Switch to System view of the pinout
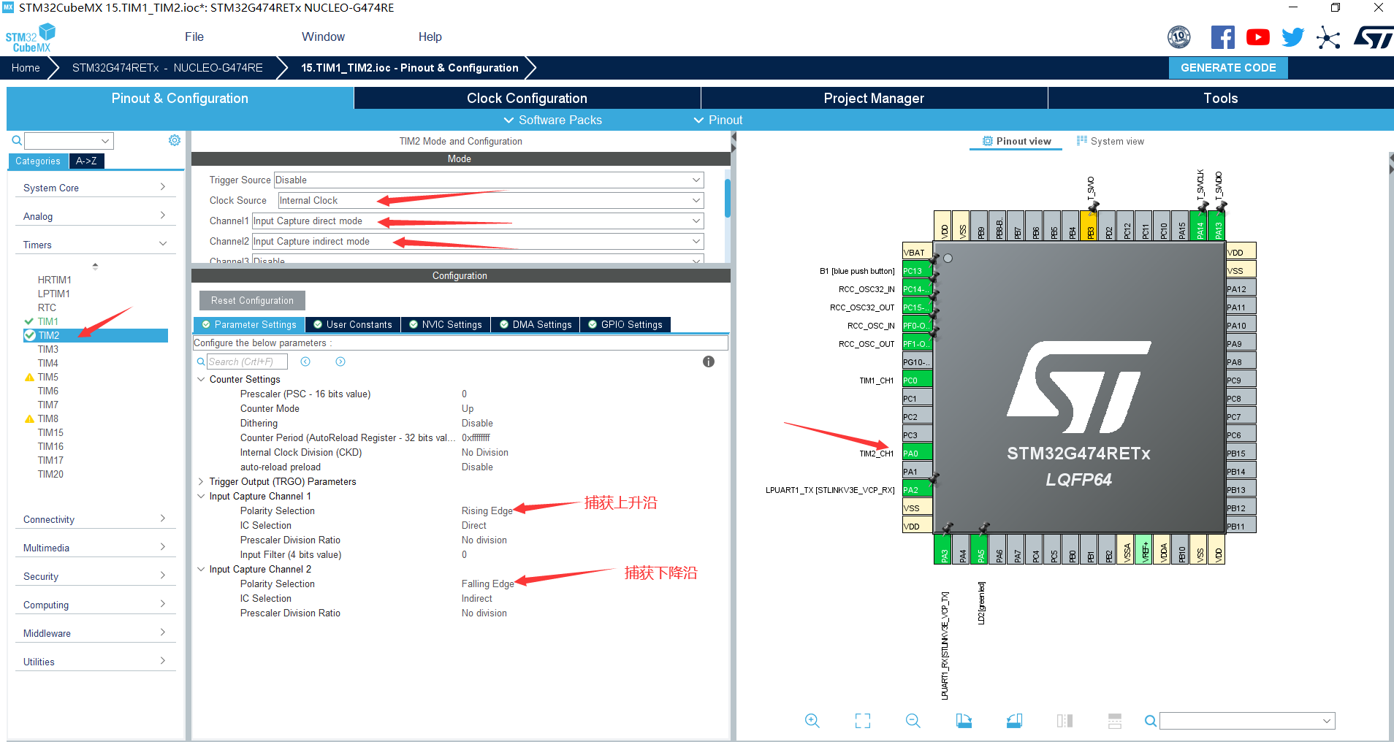 click(1111, 141)
